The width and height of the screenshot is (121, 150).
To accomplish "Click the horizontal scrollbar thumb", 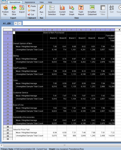I will 64,145.
